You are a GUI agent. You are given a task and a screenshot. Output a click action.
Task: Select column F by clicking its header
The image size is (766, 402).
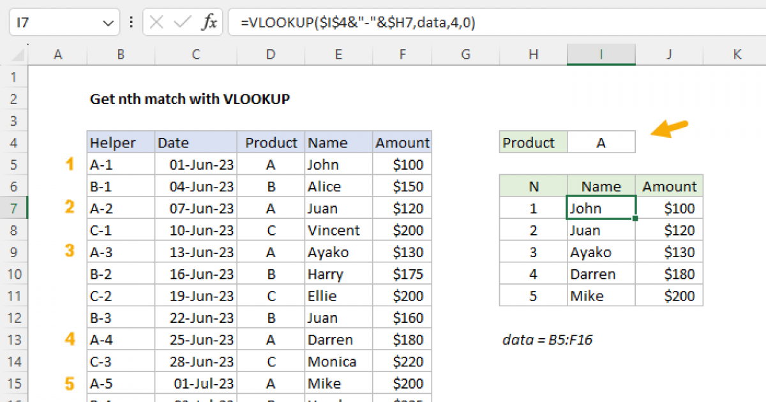pos(402,55)
